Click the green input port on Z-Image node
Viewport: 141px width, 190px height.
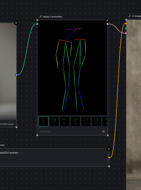pyautogui.click(x=126, y=28)
